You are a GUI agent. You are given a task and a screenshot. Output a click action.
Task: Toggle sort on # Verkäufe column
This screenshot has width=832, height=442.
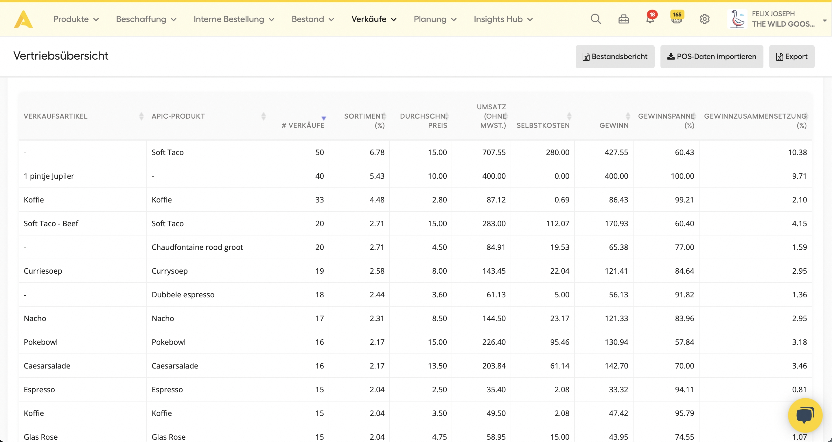(324, 119)
